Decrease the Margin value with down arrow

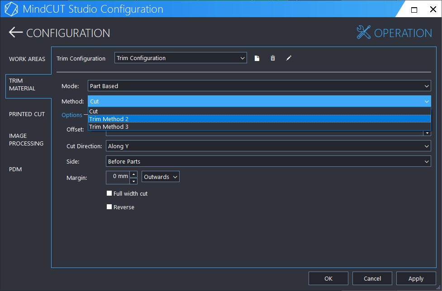click(x=134, y=181)
